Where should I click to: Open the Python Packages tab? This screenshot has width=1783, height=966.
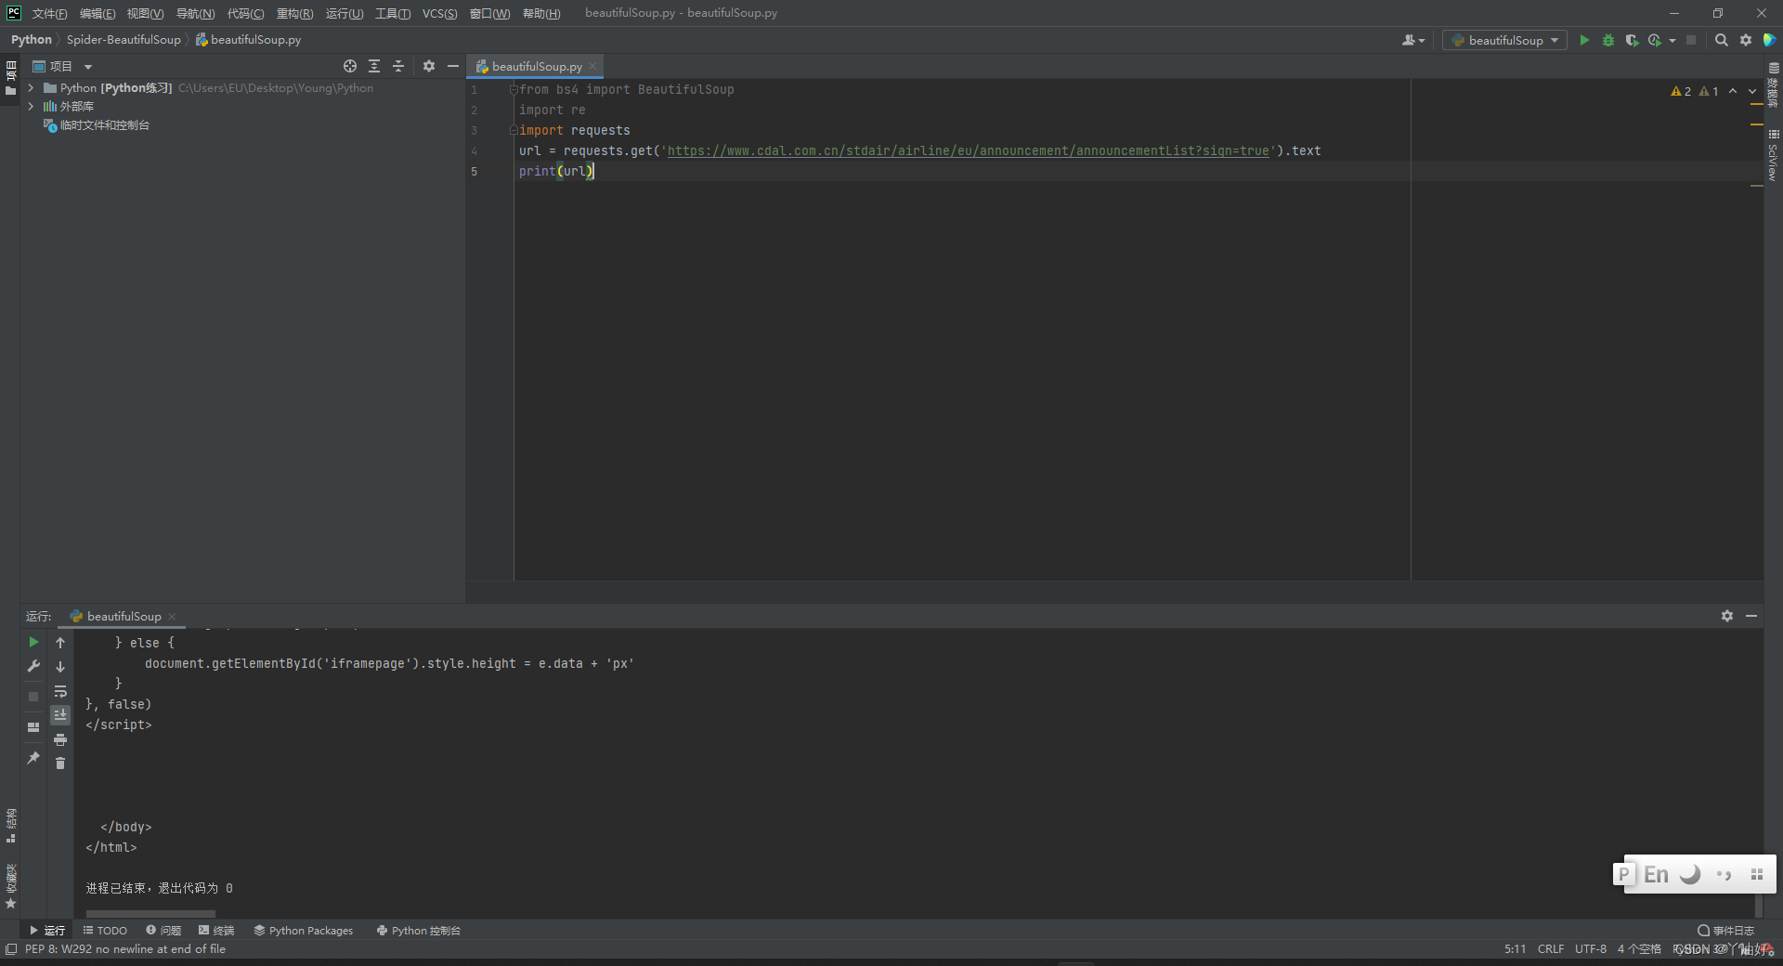click(x=304, y=930)
